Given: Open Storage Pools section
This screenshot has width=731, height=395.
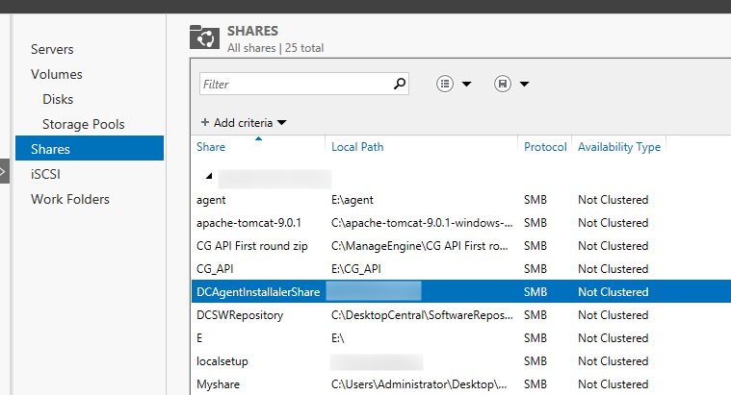Looking at the screenshot, I should [x=83, y=124].
